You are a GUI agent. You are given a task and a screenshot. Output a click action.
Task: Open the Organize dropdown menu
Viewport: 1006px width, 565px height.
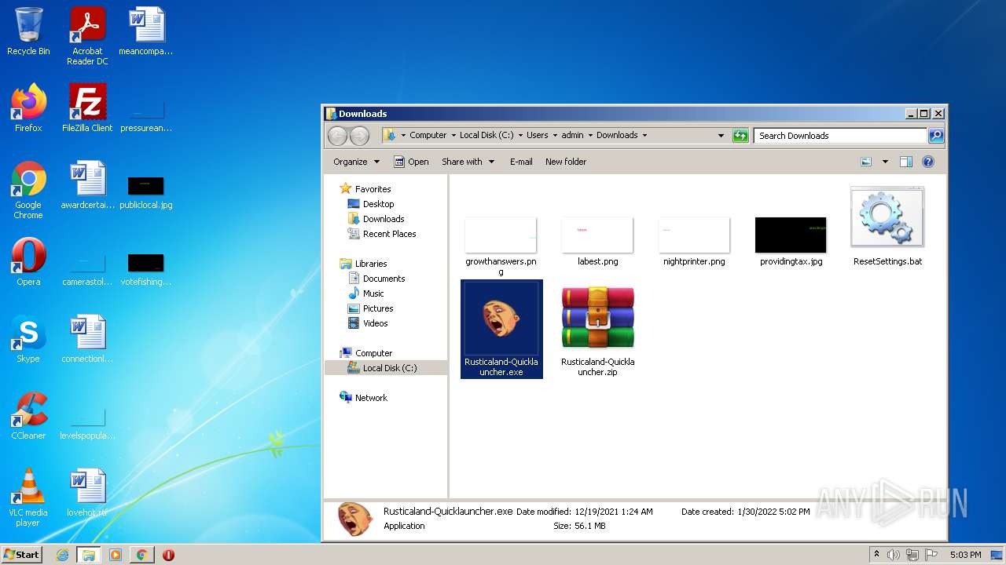(356, 162)
